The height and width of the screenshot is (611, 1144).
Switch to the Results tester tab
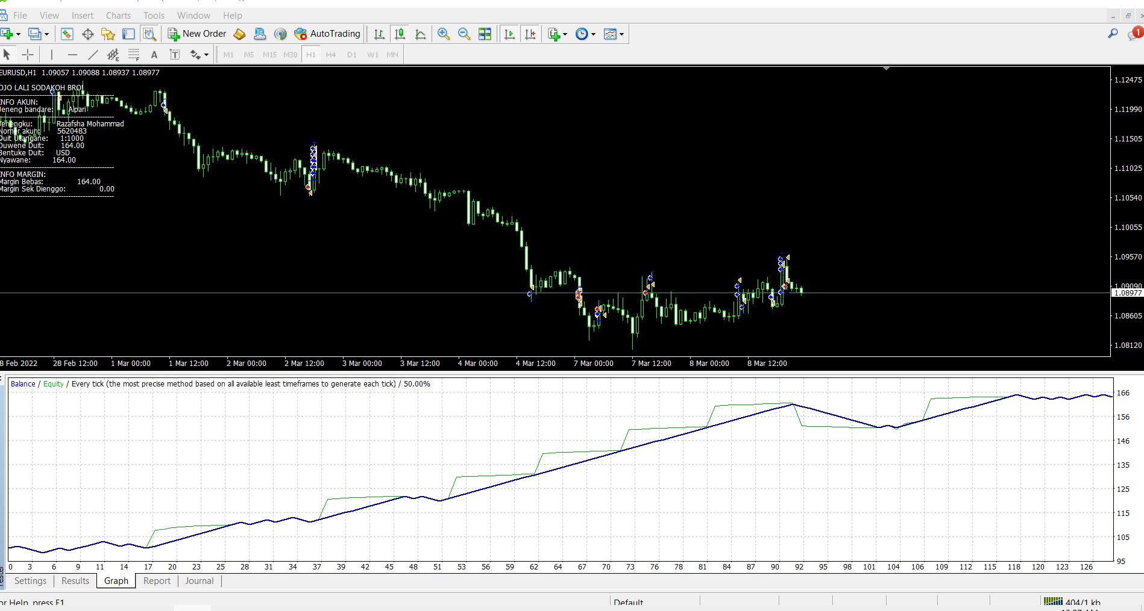tap(75, 581)
